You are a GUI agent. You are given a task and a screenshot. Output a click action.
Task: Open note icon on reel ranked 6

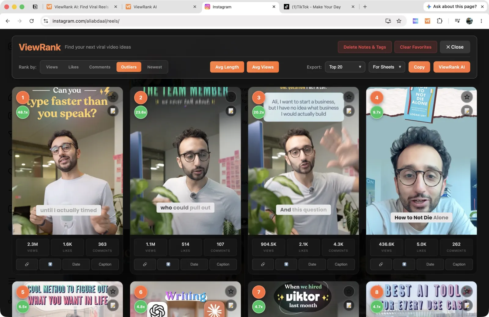(x=231, y=305)
